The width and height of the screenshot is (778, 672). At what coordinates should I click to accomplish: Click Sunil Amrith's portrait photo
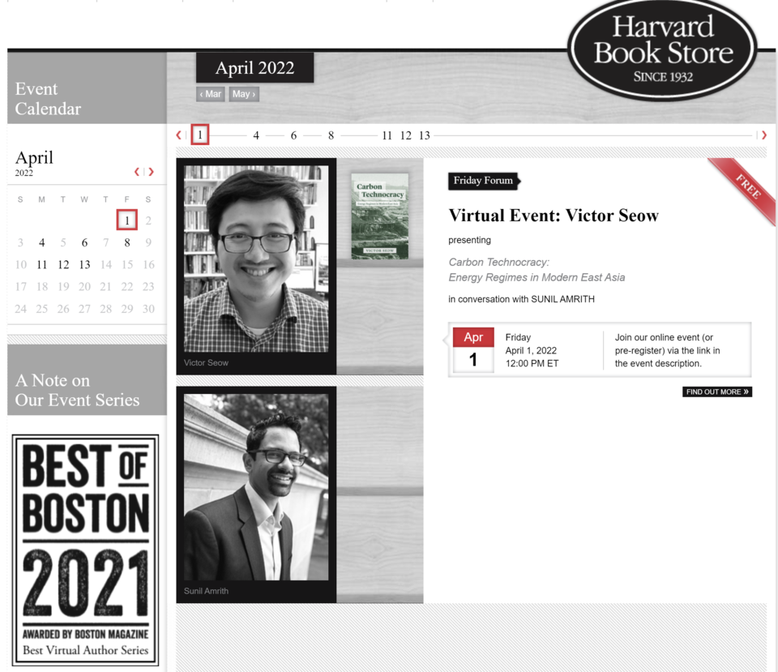[x=256, y=487]
